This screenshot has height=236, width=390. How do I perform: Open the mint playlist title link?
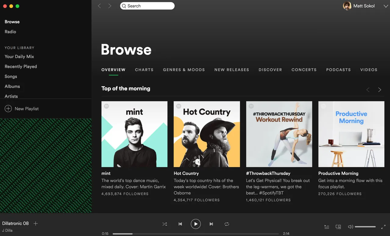point(106,173)
